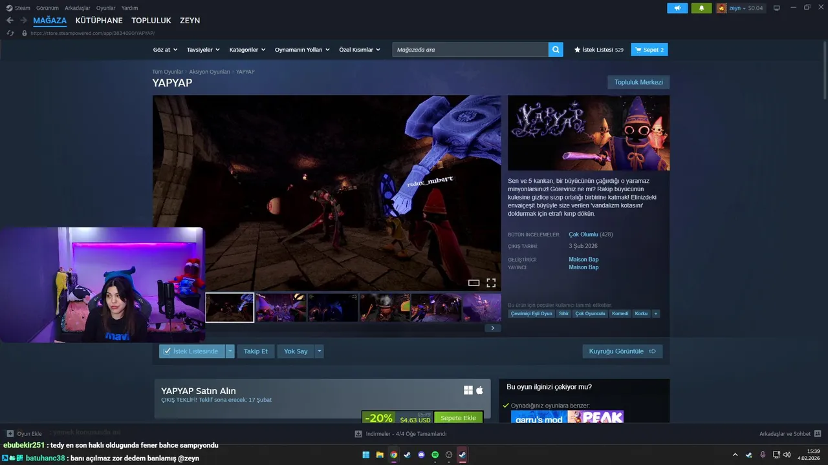
Task: Click the zeyn profile avatar
Action: pyautogui.click(x=721, y=8)
